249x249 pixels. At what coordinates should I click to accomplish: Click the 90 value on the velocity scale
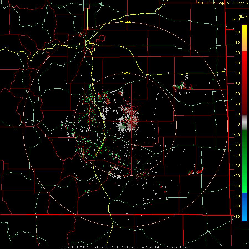point(238,32)
